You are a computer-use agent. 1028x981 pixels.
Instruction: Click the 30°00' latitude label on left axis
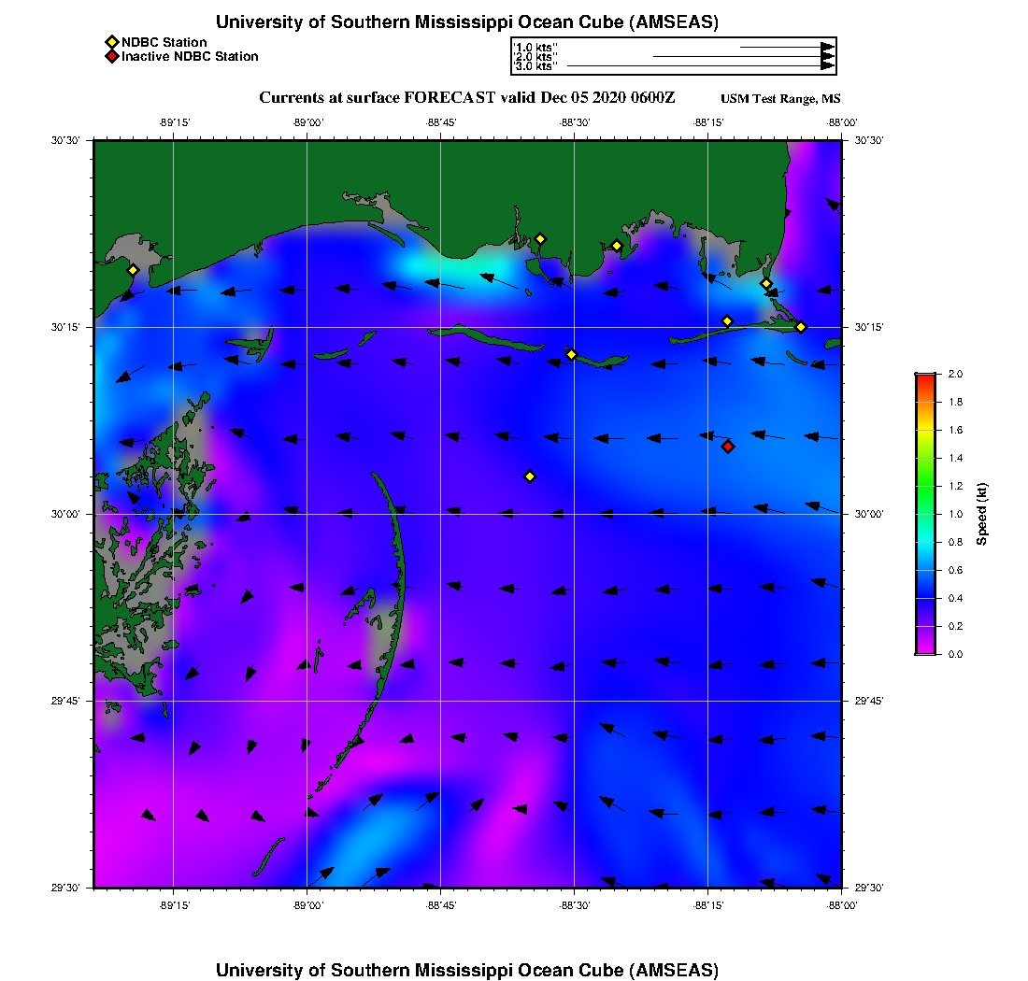[x=70, y=514]
